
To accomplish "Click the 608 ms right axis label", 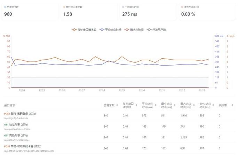I will 219,36.
